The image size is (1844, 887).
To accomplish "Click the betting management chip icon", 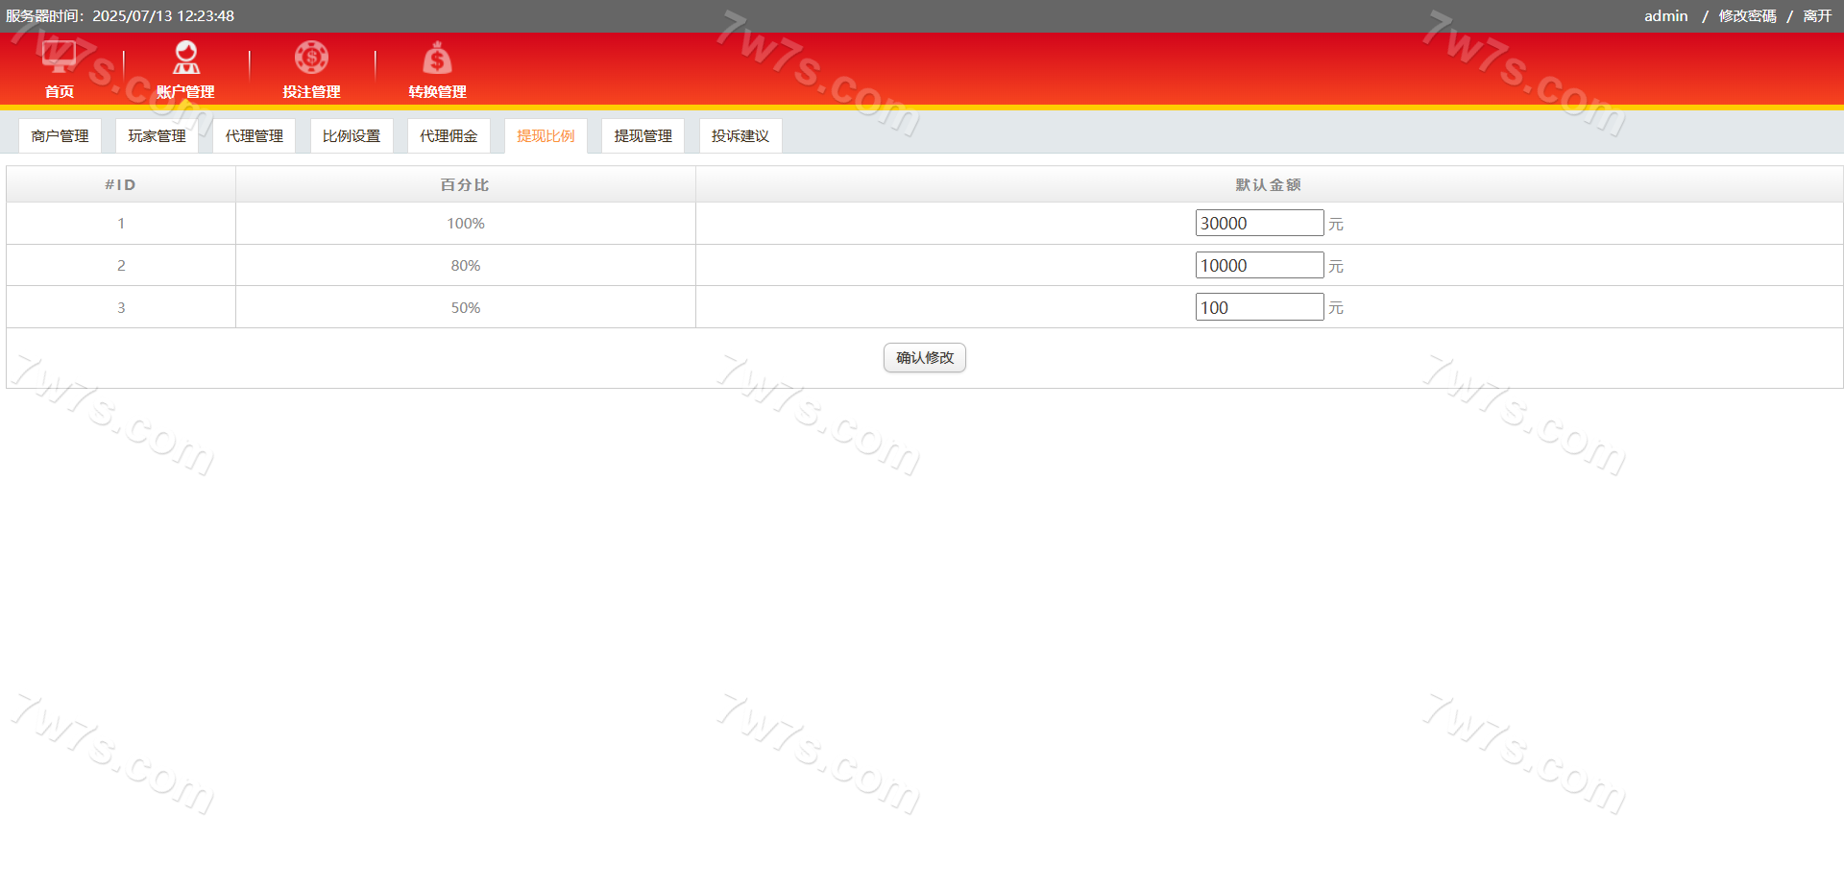I will (x=311, y=58).
